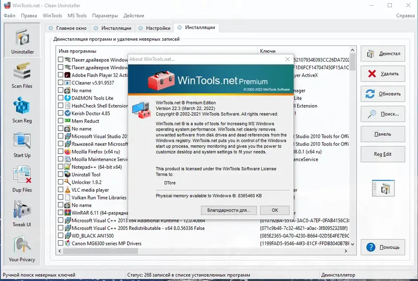The image size is (418, 281).
Task: Tick the WD_BLACK AN1500 checkbox
Action: click(x=61, y=236)
